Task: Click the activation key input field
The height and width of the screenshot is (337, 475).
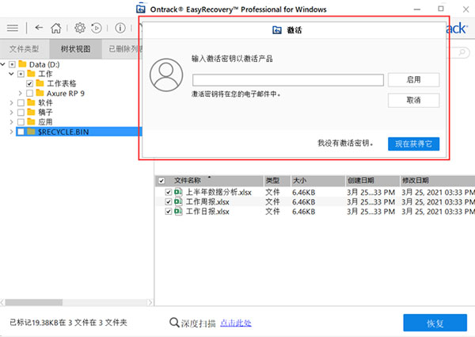Action: click(x=288, y=80)
